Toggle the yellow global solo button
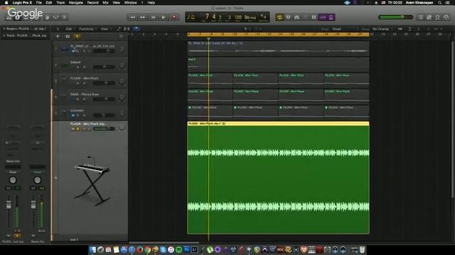 [77, 36]
